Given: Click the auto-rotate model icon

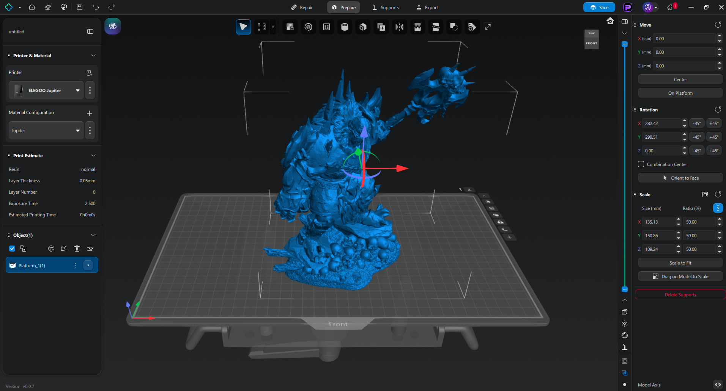Looking at the screenshot, I should pos(308,27).
